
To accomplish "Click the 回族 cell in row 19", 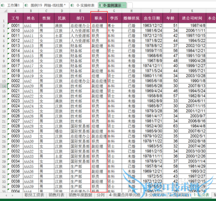I will pos(62,111).
